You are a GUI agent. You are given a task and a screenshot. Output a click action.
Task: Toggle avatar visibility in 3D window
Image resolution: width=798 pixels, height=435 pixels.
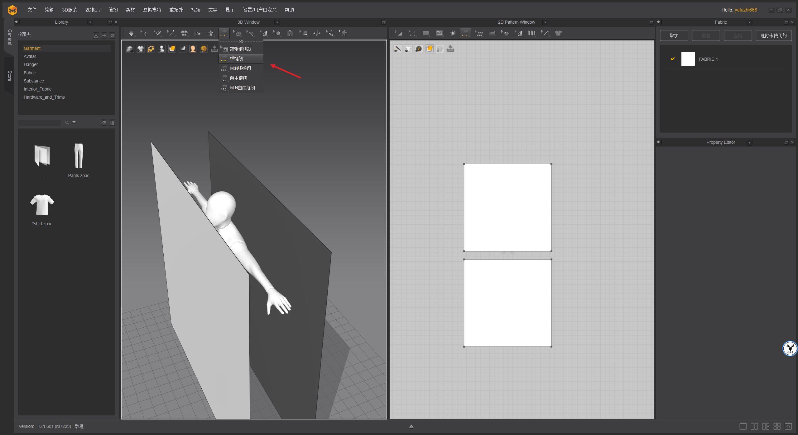(161, 49)
